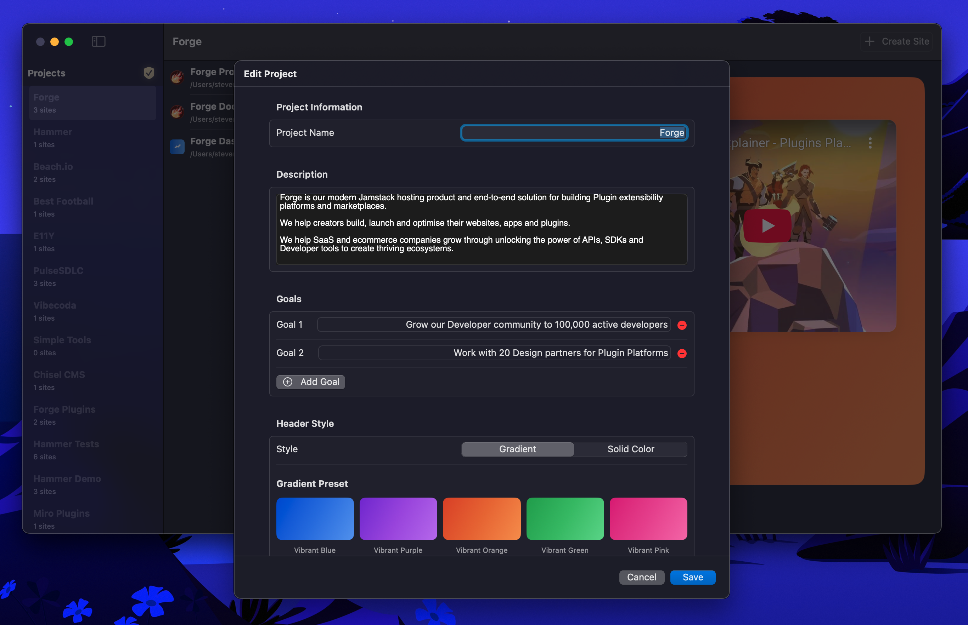Remove Goal 1 with its red minus icon
The image size is (968, 625).
click(682, 325)
